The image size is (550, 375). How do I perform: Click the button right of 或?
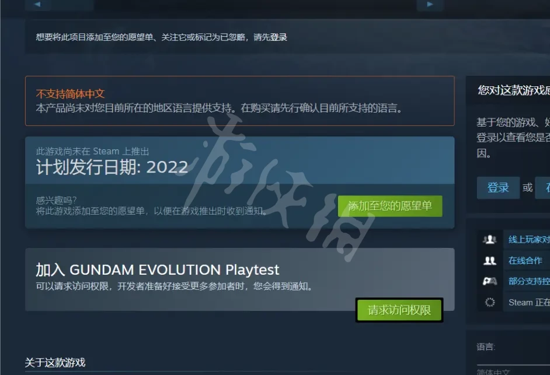(x=542, y=188)
